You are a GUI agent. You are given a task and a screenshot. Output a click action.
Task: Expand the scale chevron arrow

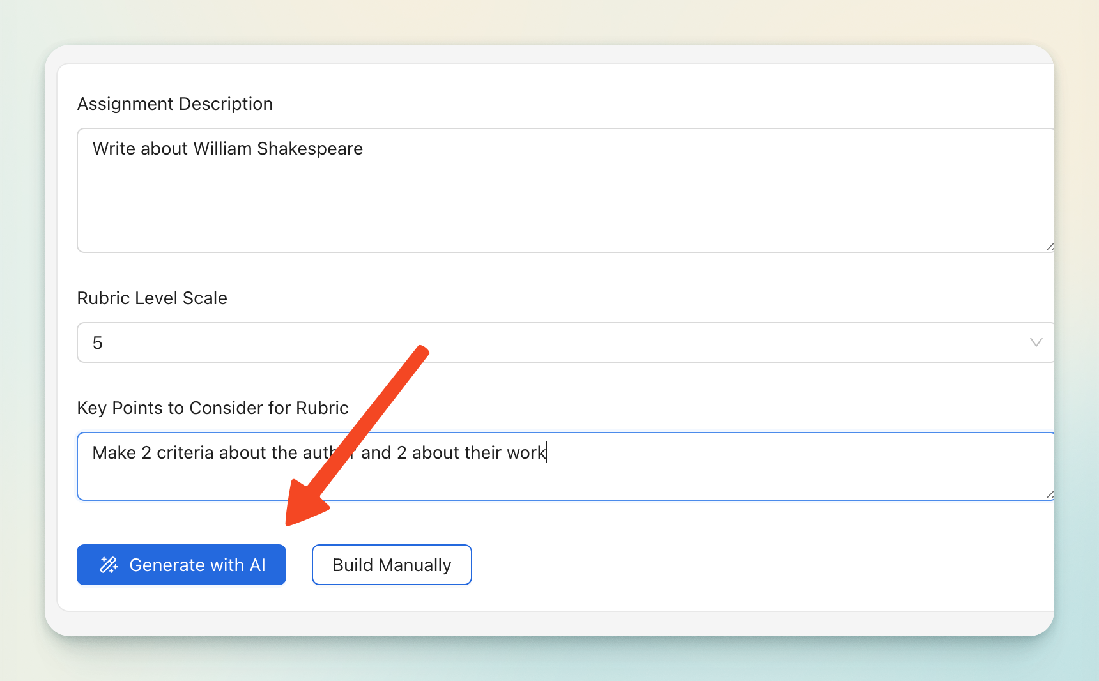(x=1036, y=342)
